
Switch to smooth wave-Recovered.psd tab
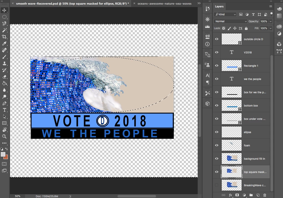(72, 3)
